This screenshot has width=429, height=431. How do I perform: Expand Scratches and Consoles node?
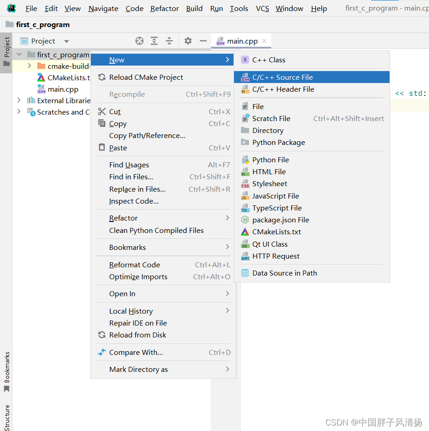19,111
